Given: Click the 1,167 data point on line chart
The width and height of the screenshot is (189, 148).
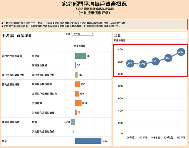Looking at the screenshot, I should (x=130, y=63).
